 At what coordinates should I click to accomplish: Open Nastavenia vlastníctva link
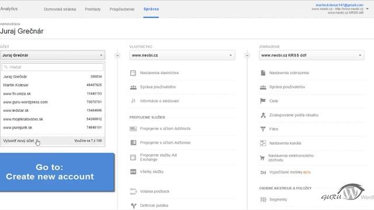(x=160, y=73)
